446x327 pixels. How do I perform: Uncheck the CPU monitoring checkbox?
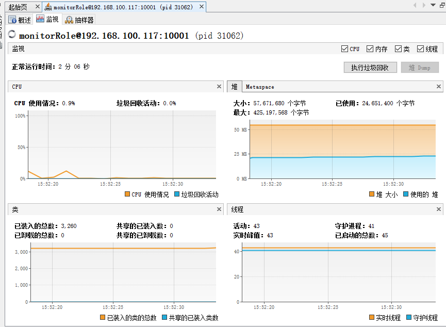coord(344,49)
